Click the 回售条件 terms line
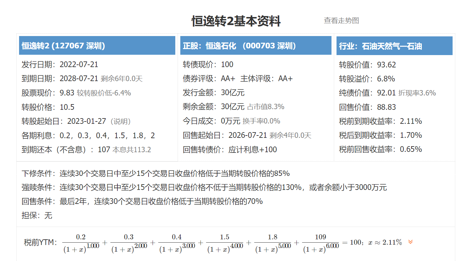 coord(143,202)
